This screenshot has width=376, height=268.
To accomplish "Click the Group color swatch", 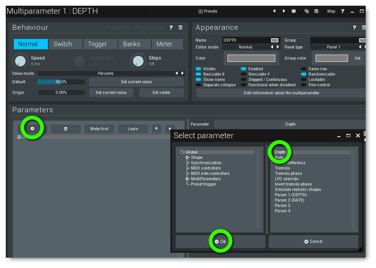I will 332,58.
